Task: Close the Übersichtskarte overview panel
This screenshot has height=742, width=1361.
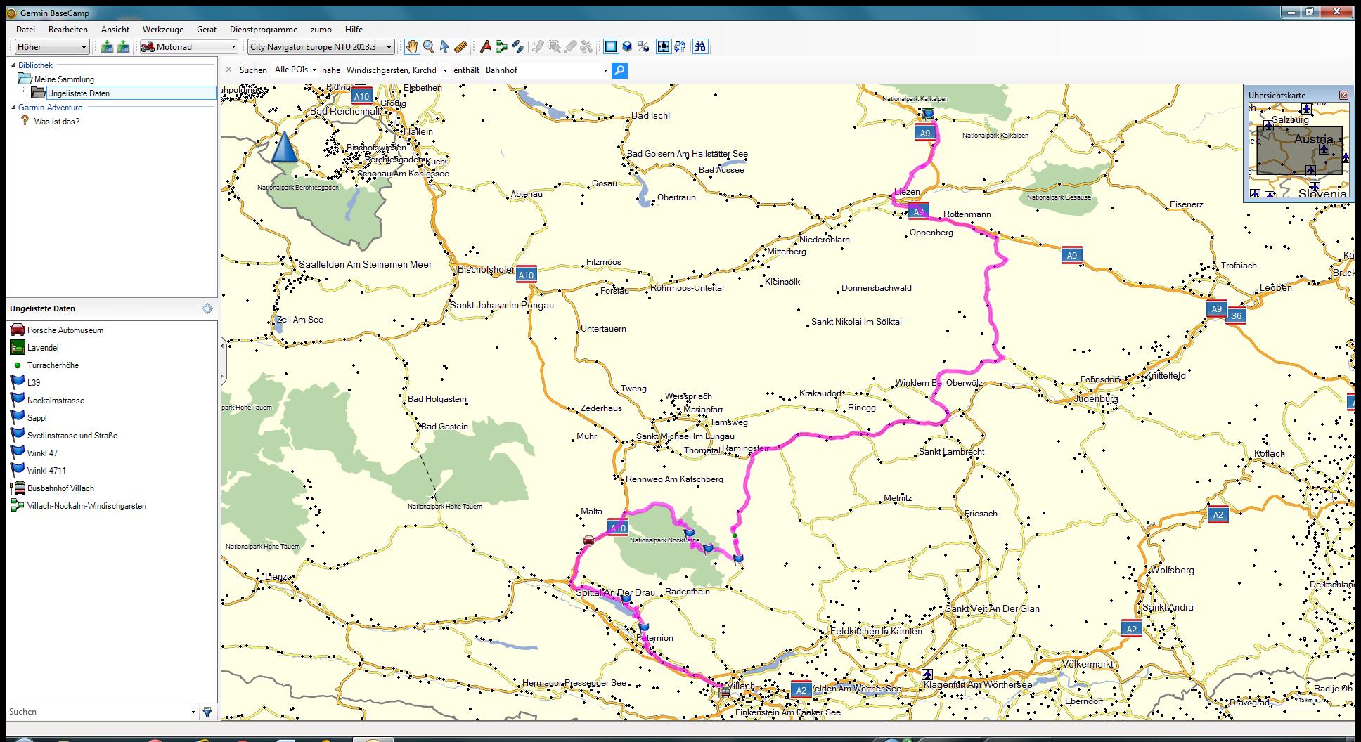Action: tap(1343, 95)
